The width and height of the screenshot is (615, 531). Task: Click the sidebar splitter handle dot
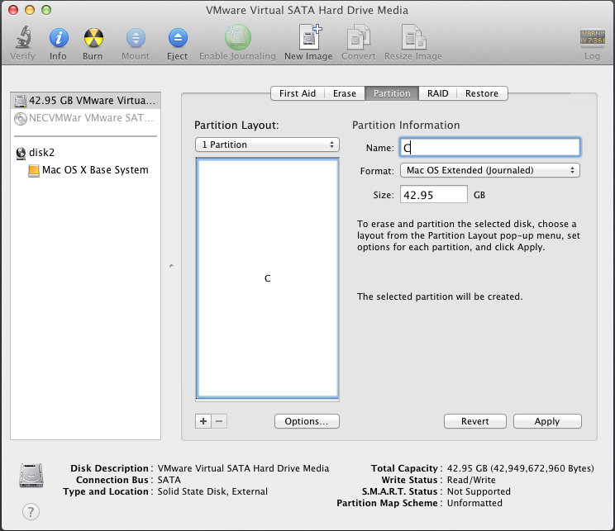(171, 266)
